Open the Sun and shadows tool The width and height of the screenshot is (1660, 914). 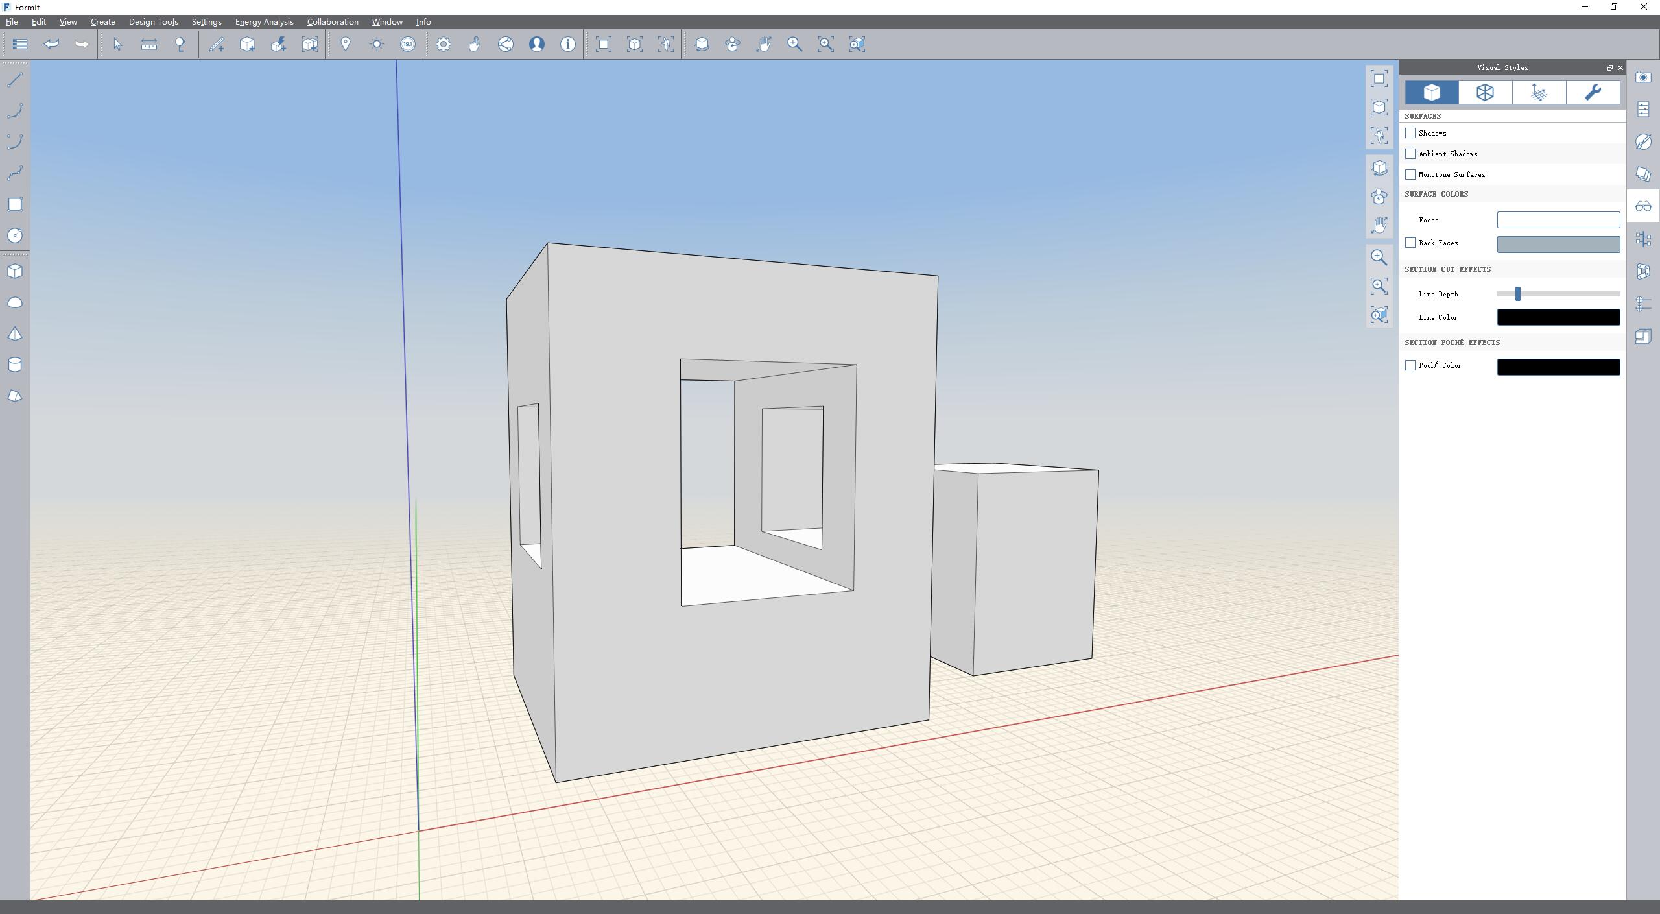point(377,44)
